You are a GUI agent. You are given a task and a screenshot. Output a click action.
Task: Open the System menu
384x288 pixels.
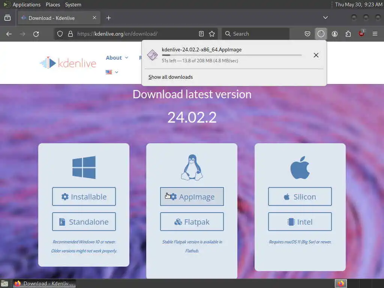pos(73,4)
